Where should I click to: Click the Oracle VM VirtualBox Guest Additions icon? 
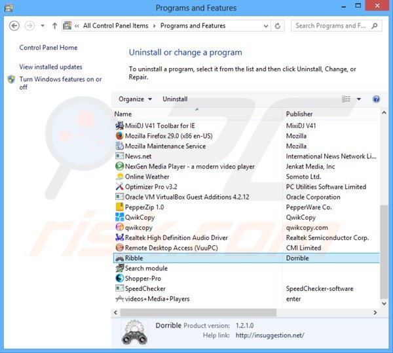point(120,197)
